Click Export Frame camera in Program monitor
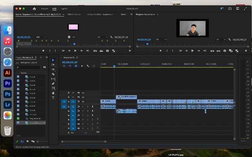The height and width of the screenshot is (157, 252). click(x=225, y=51)
